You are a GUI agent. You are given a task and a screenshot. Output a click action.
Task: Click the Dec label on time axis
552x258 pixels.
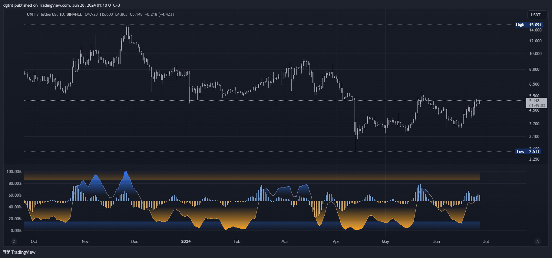click(x=134, y=241)
